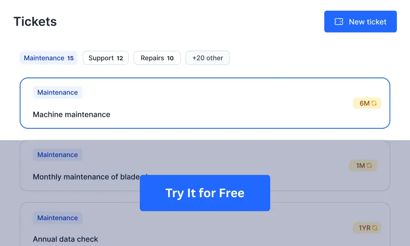Image resolution: width=410 pixels, height=246 pixels.
Task: Enable the Support filter
Action: click(105, 58)
